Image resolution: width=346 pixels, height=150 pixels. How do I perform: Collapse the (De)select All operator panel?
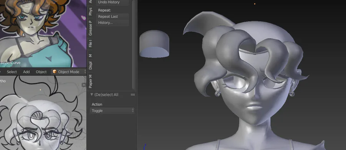click(x=92, y=95)
